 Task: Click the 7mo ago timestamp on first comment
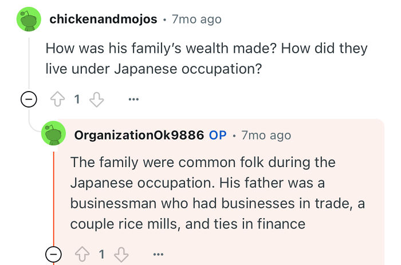tap(196, 19)
